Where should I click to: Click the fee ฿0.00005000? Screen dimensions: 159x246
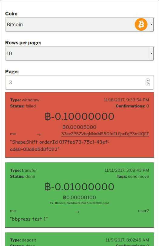click(x=79, y=127)
